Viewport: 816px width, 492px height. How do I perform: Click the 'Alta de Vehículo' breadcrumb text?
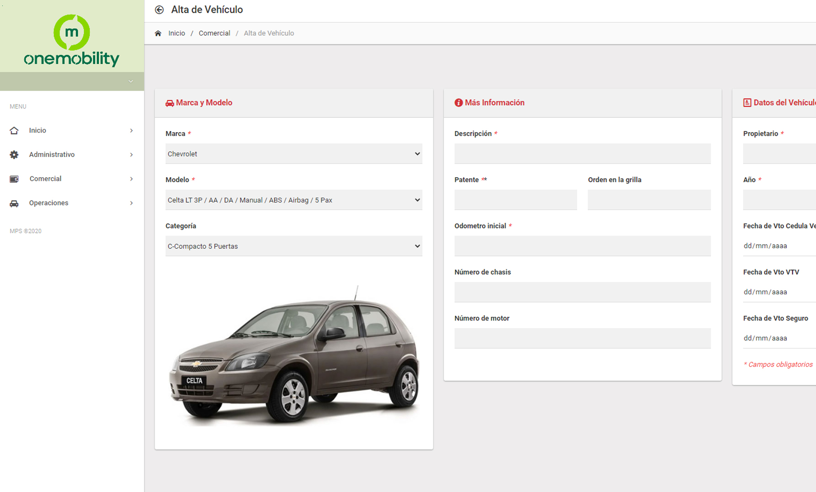click(x=269, y=33)
